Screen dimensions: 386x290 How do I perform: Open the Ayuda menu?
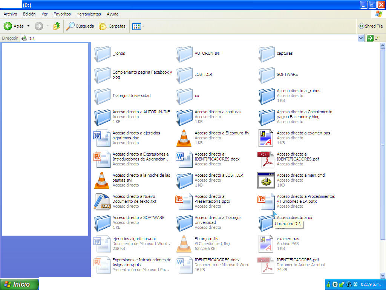coord(113,14)
